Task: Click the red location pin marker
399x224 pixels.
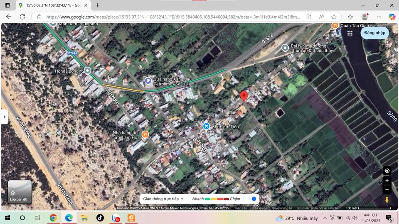Action: click(x=244, y=96)
